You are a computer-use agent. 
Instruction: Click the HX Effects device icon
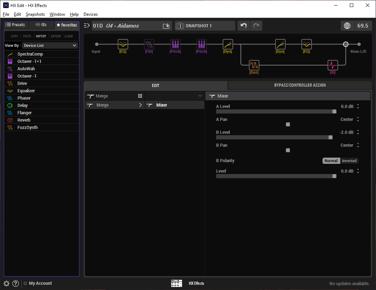[177, 283]
